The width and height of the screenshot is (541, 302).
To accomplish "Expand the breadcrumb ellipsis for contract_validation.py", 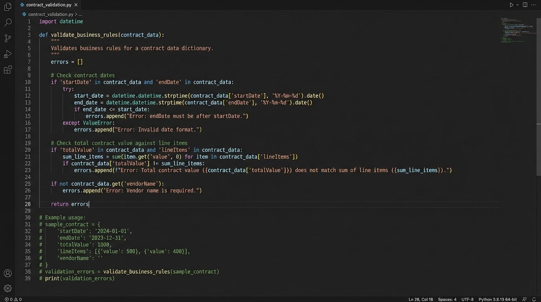I will click(80, 14).
